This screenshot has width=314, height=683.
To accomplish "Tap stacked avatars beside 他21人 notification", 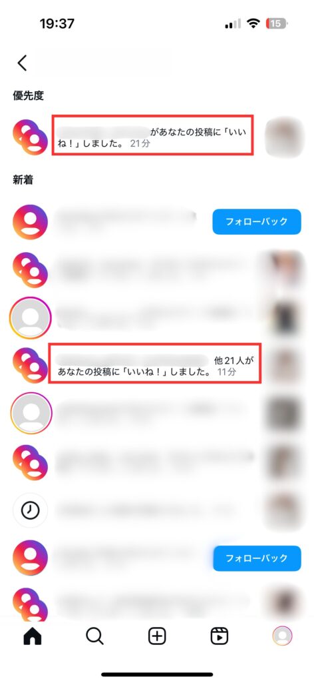I will tap(30, 366).
